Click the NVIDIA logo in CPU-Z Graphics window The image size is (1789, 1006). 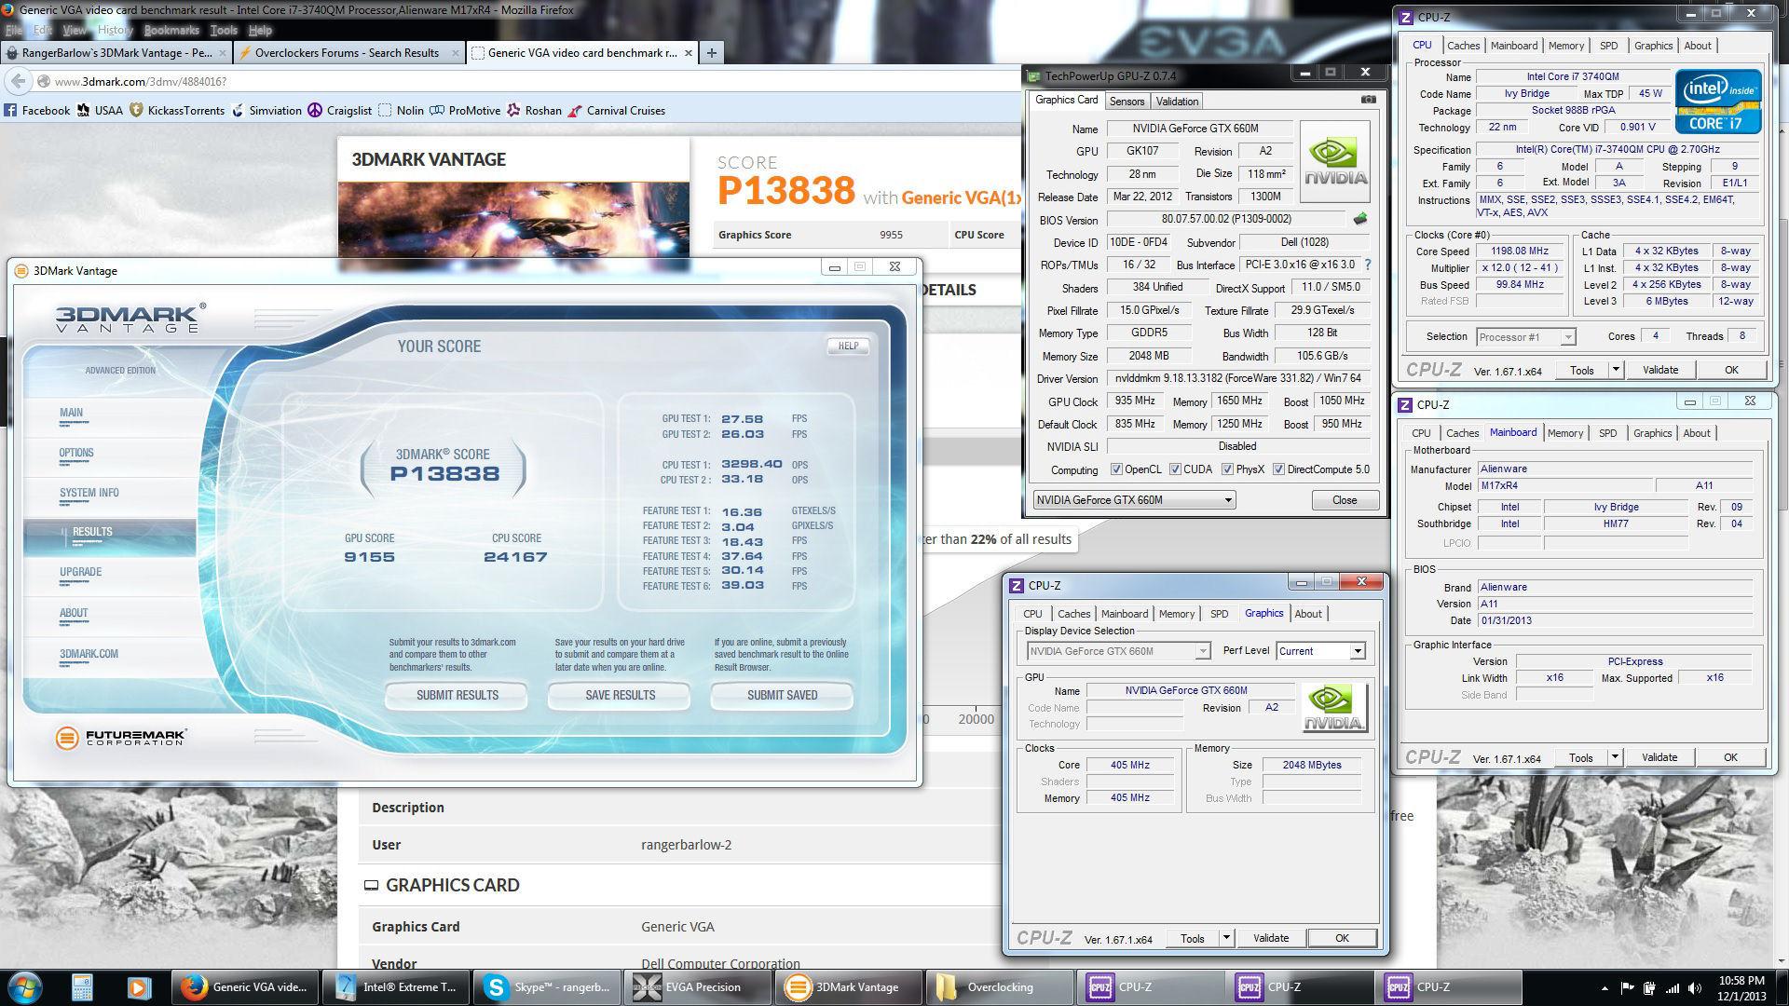pyautogui.click(x=1334, y=707)
